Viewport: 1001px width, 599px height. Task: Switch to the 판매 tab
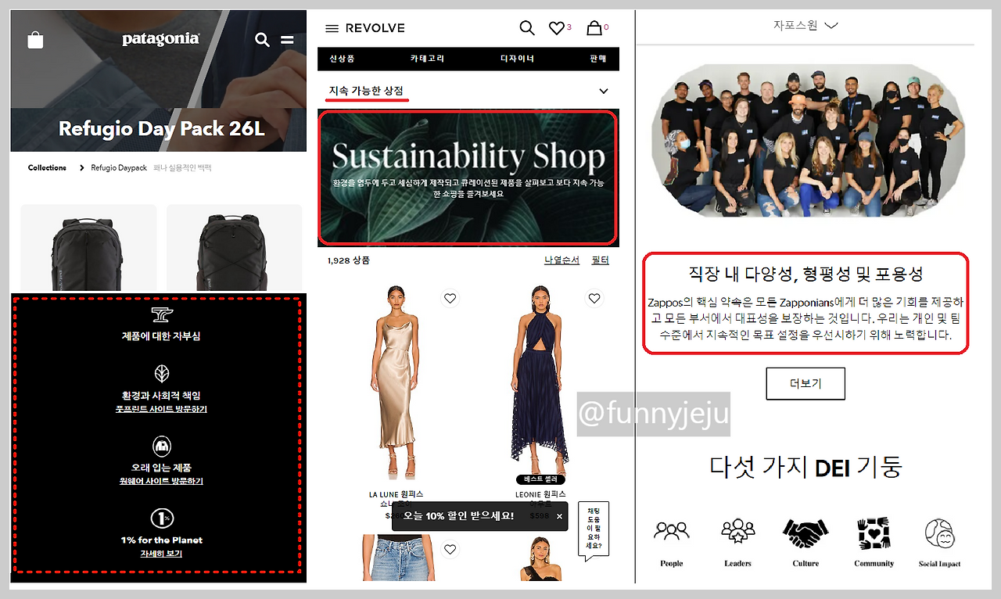coord(598,59)
